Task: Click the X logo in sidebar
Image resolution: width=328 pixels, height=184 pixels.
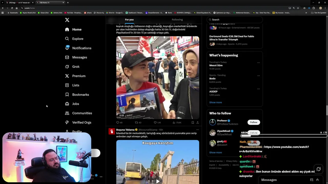Action: pyautogui.click(x=67, y=20)
